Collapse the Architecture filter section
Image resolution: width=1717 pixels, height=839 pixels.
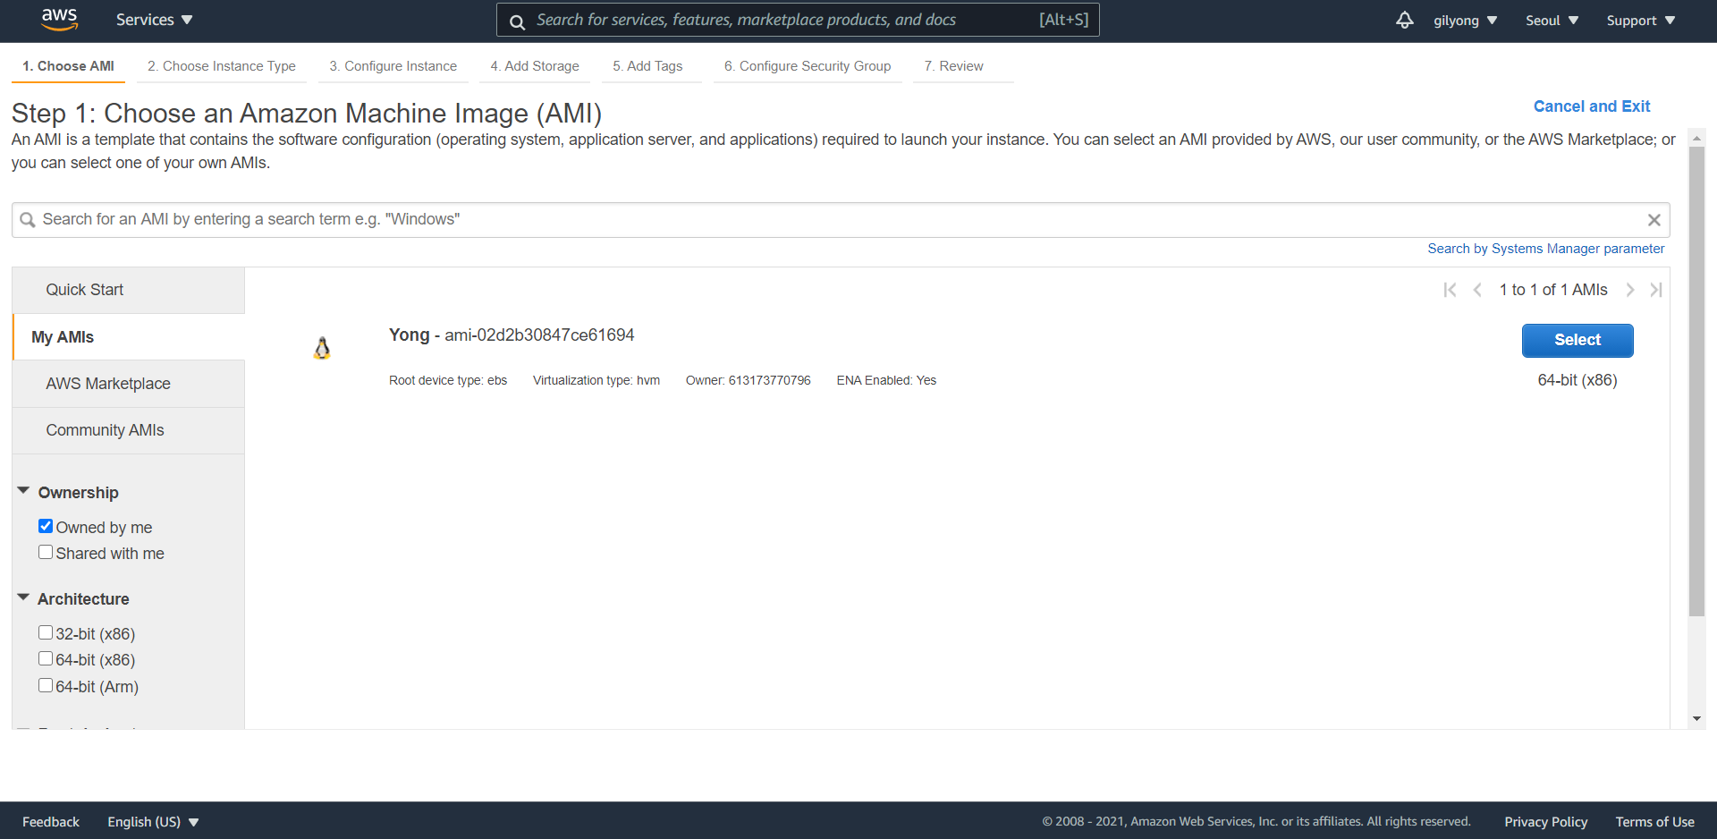(23, 597)
